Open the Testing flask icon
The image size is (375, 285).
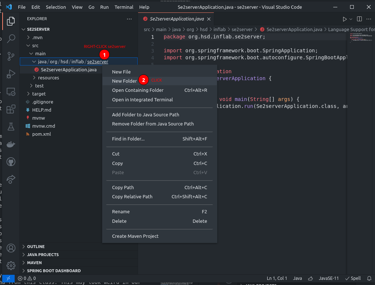11,127
